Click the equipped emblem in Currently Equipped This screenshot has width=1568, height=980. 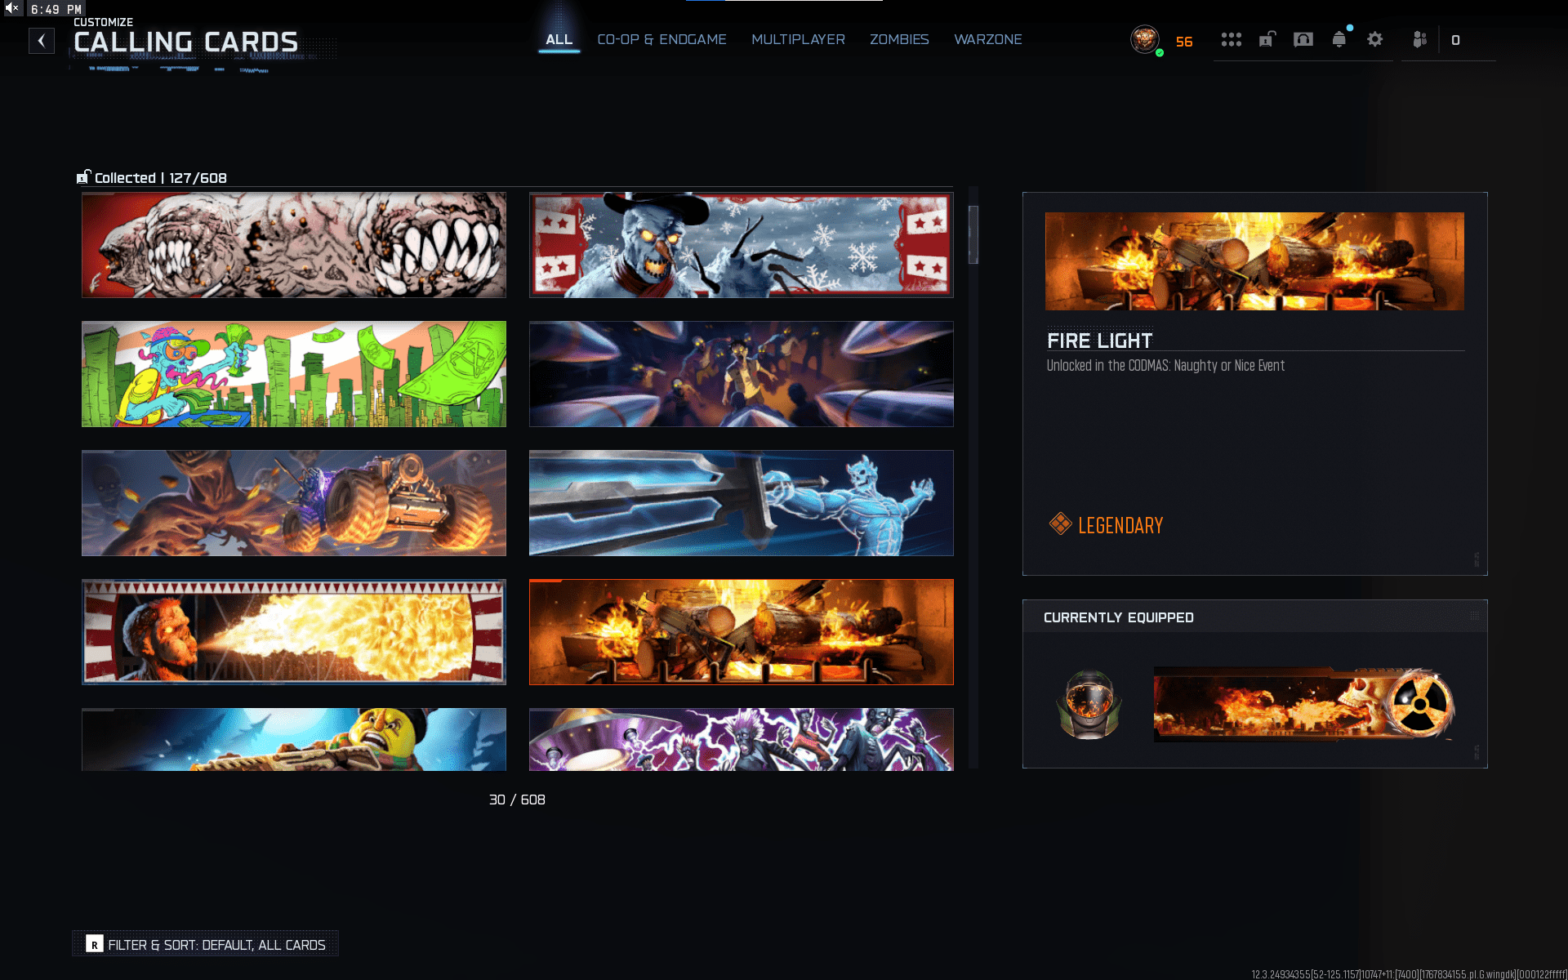(x=1089, y=704)
